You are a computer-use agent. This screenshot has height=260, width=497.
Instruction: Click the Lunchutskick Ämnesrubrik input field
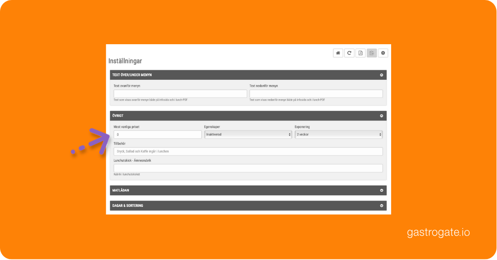coord(248,168)
